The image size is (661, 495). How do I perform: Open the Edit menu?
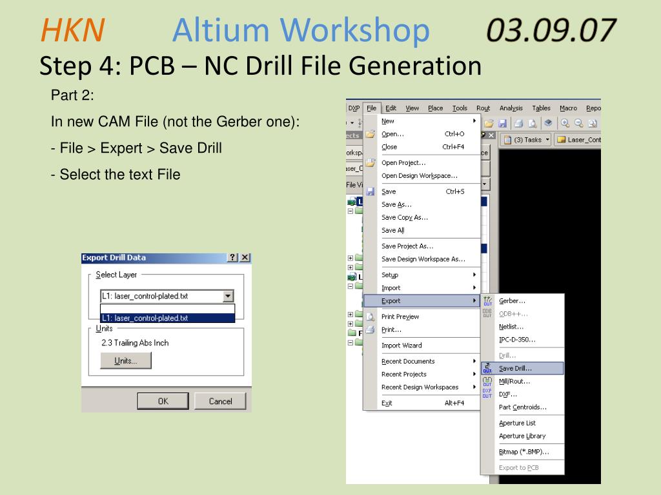tap(391, 108)
